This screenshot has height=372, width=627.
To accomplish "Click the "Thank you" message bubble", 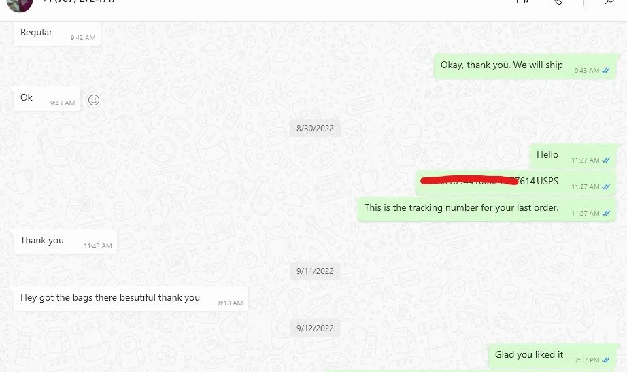I will tap(65, 241).
